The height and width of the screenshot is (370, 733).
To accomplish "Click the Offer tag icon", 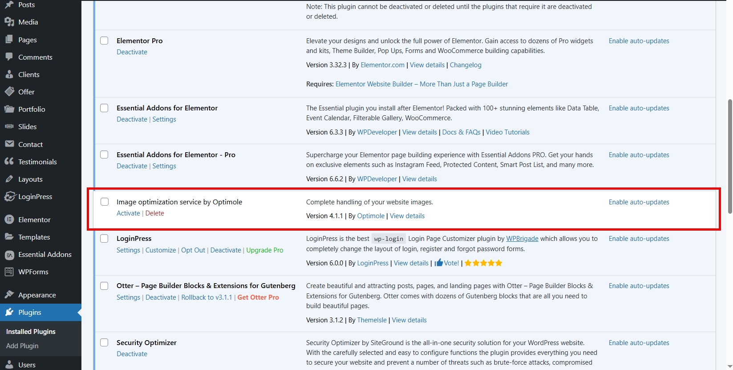I will coord(9,92).
